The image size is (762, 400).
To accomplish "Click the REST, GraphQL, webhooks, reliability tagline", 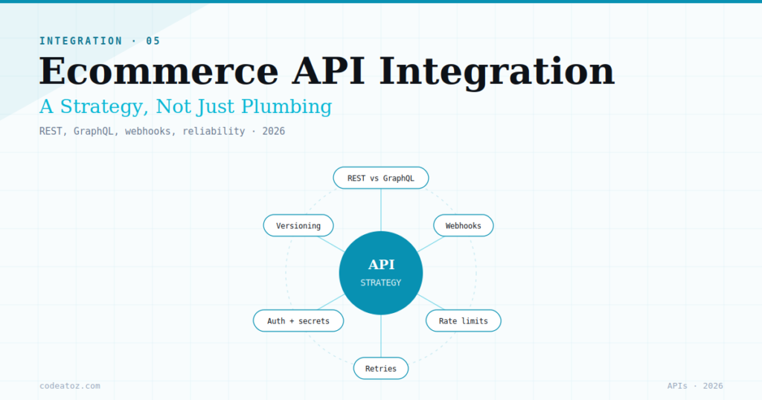I will [x=161, y=131].
